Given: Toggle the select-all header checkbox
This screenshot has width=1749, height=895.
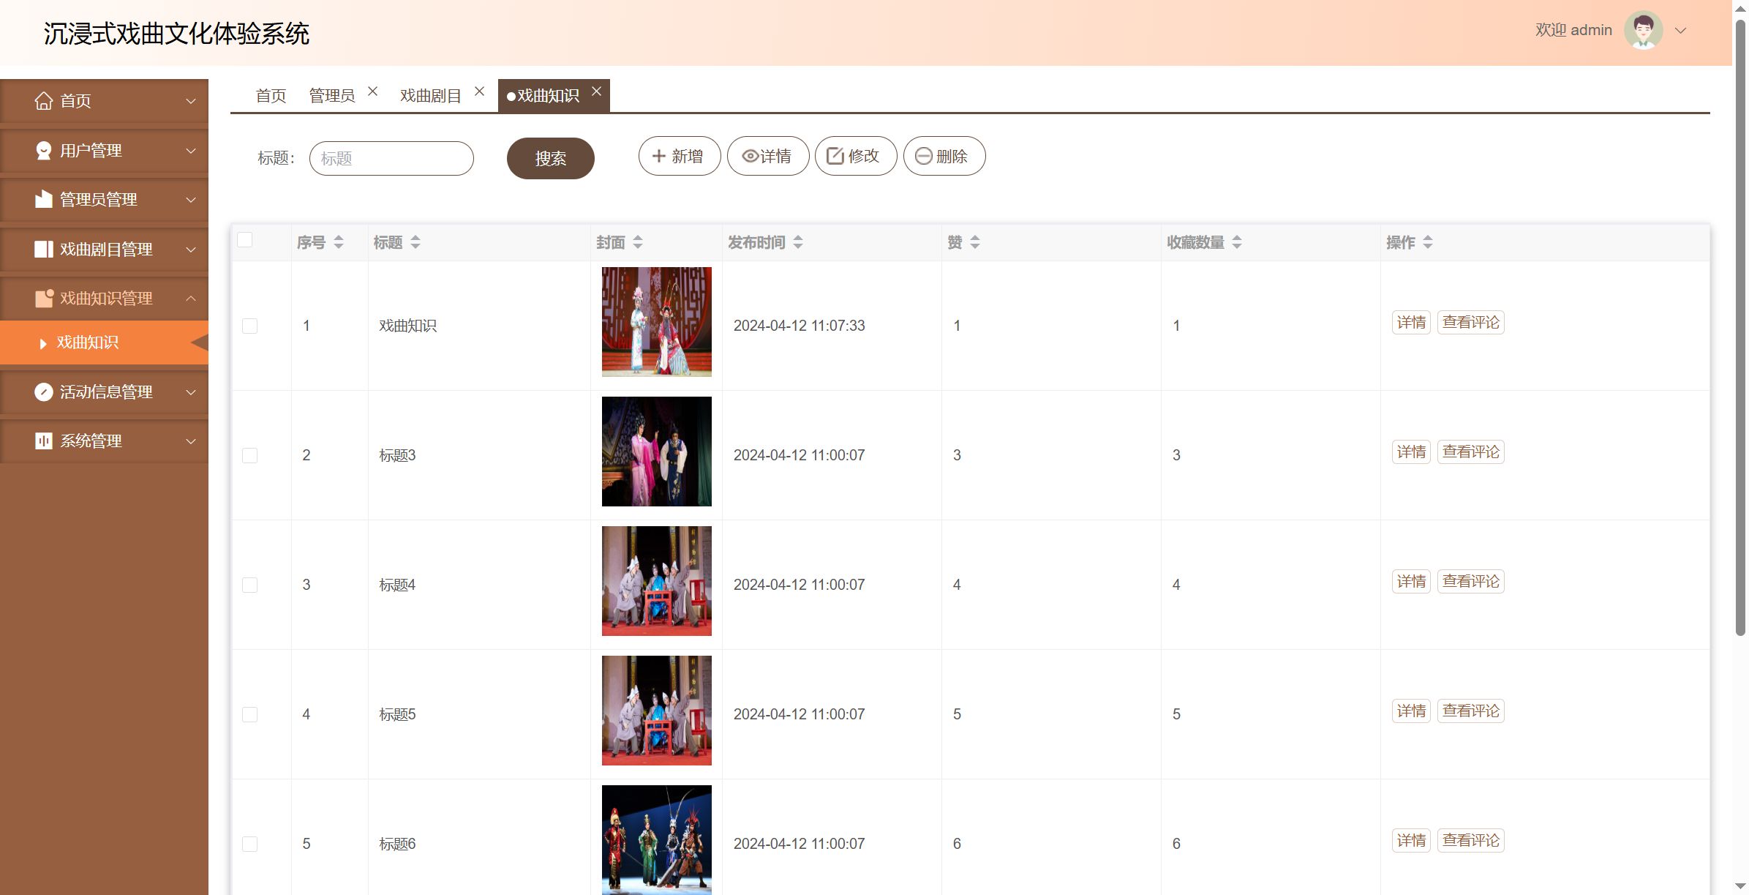Looking at the screenshot, I should (x=245, y=240).
